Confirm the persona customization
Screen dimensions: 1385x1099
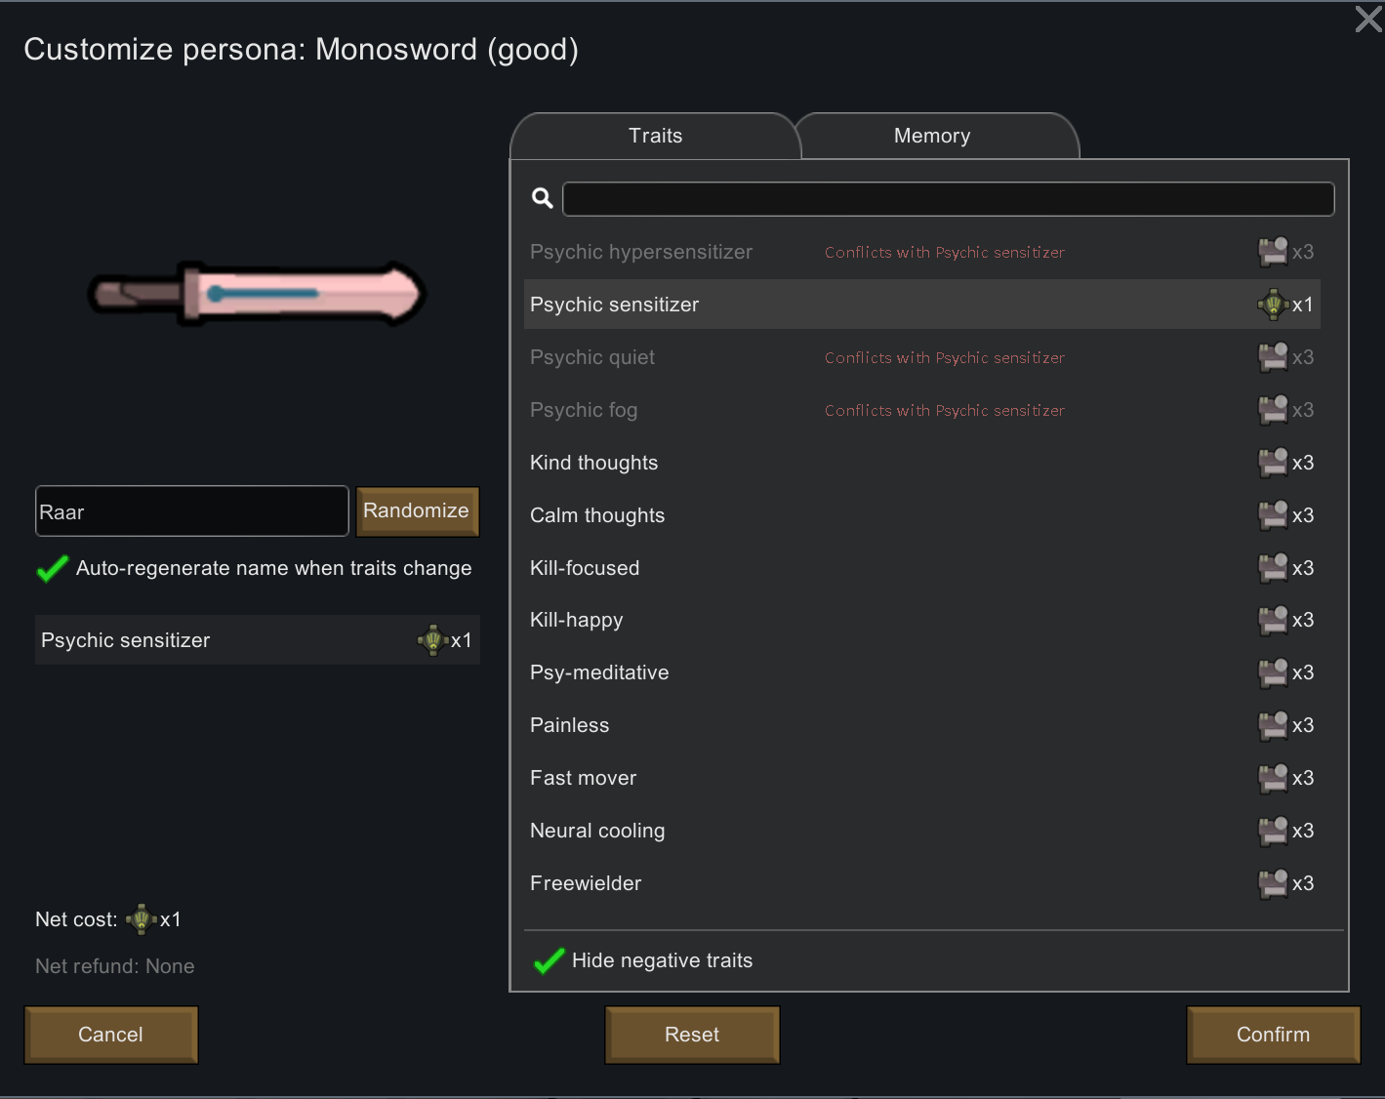1273,1035
